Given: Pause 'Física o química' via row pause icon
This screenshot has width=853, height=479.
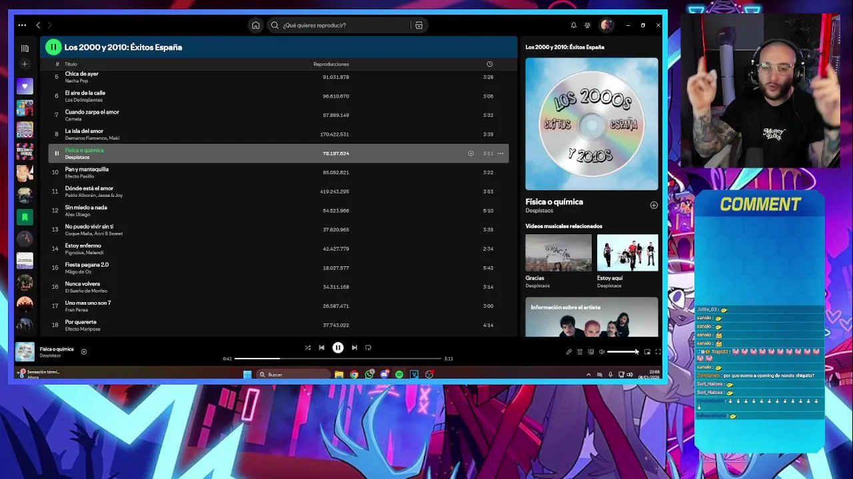Looking at the screenshot, I should tap(56, 154).
